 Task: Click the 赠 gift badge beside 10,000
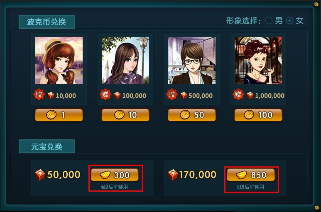39,95
